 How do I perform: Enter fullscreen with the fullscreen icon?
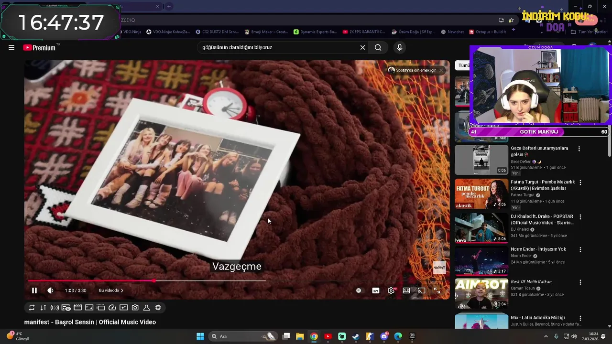click(437, 290)
